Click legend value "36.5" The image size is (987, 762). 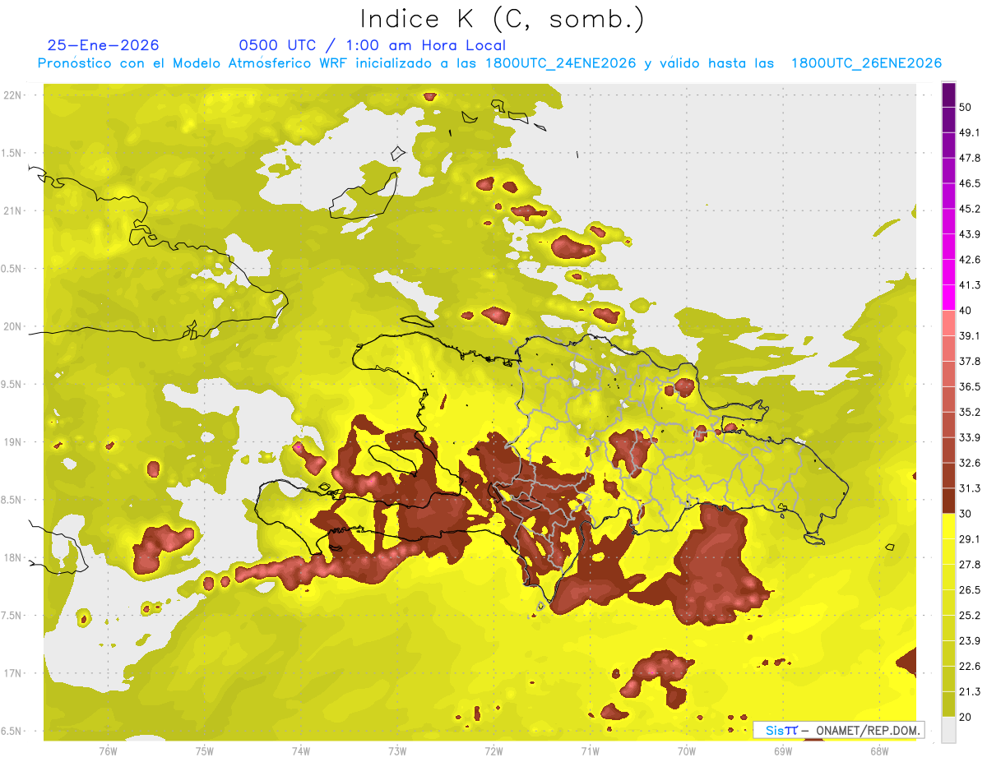969,386
